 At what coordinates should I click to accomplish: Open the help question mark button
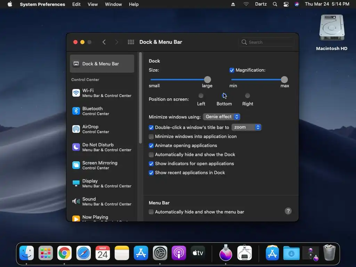[288, 211]
